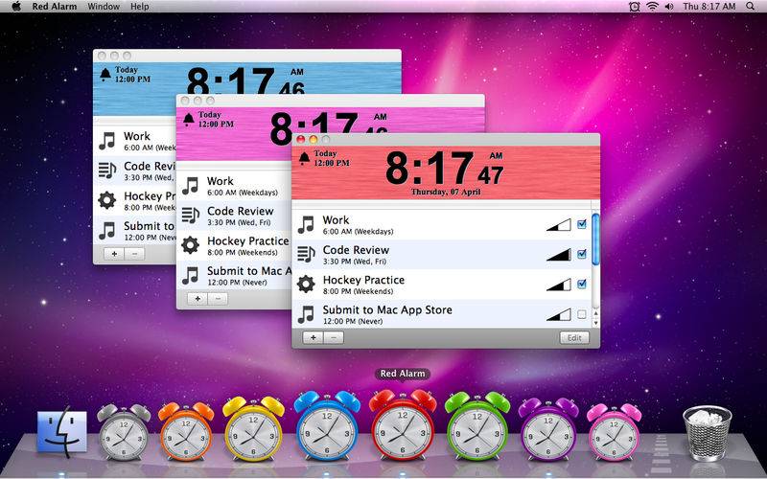Adjust the Work alarm volume slider
The height and width of the screenshot is (479, 767).
(x=559, y=225)
